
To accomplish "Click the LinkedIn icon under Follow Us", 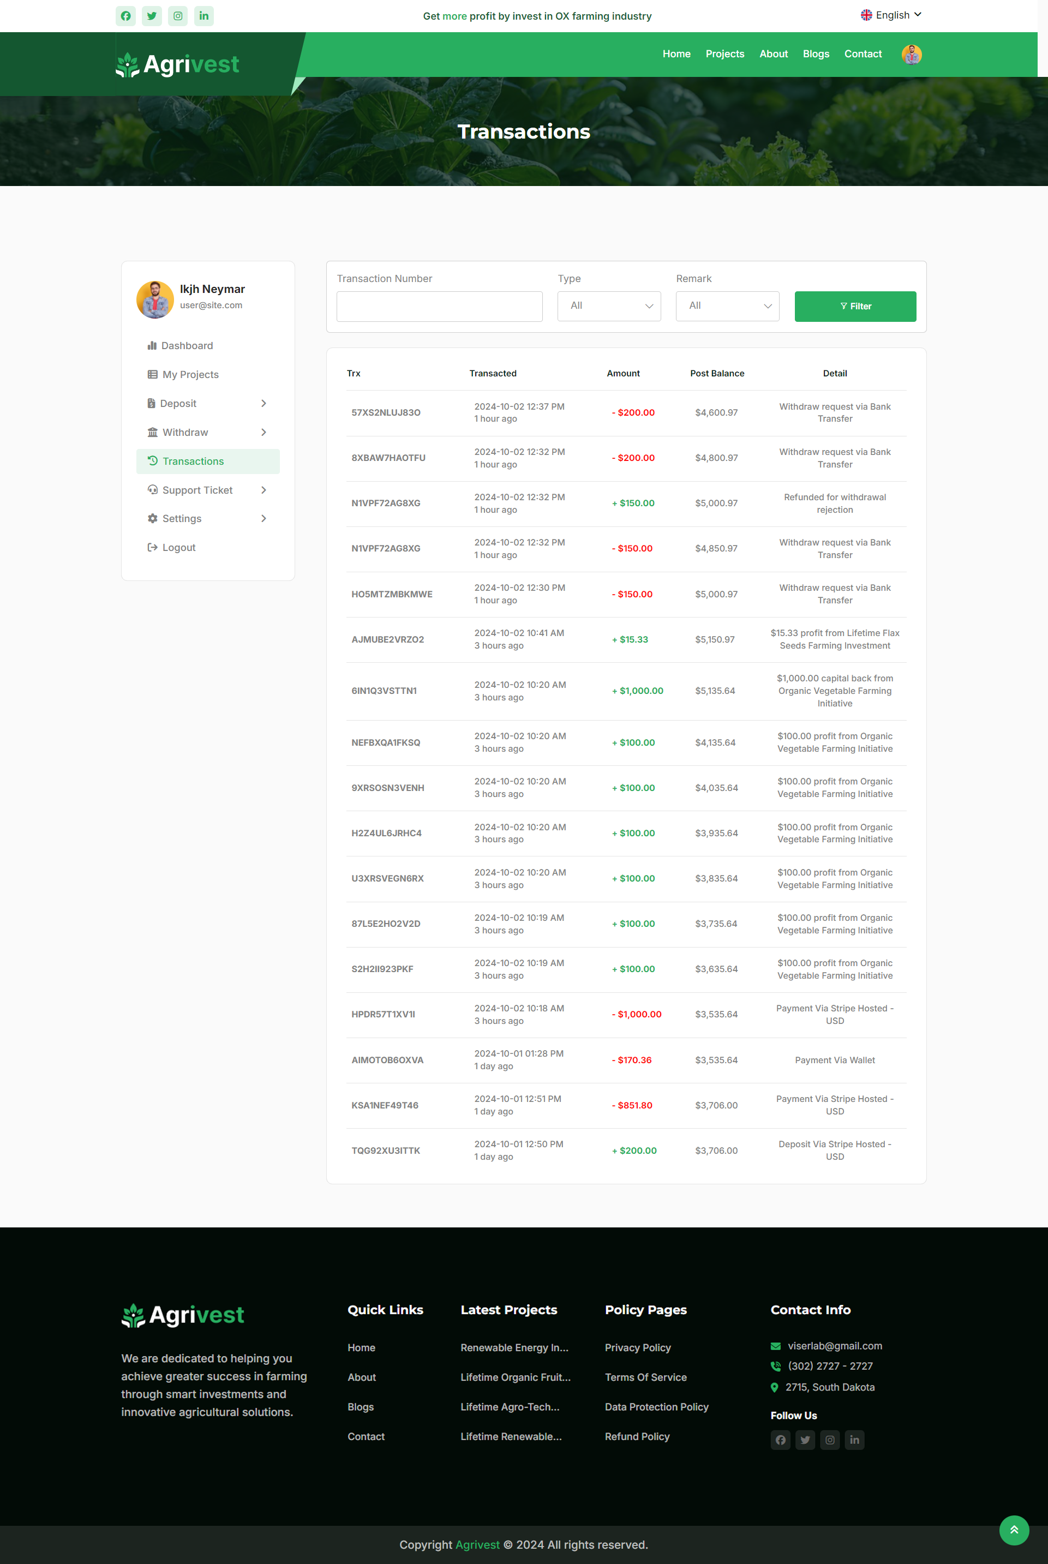I will click(x=854, y=1440).
